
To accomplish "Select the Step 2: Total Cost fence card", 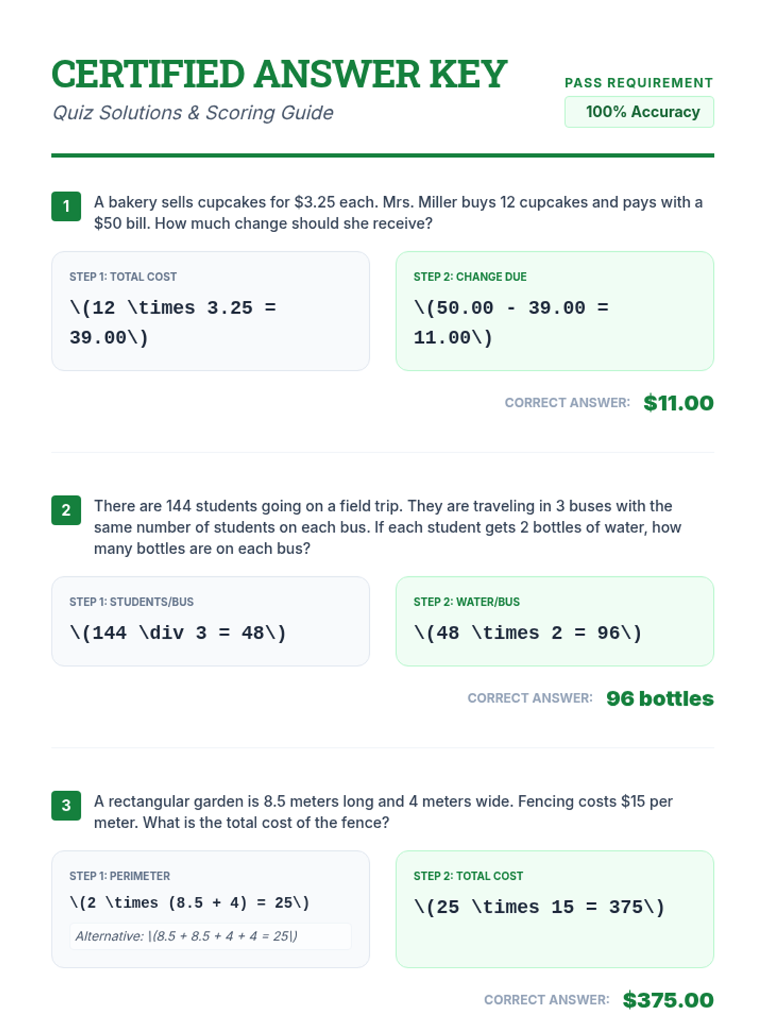I will point(555,909).
